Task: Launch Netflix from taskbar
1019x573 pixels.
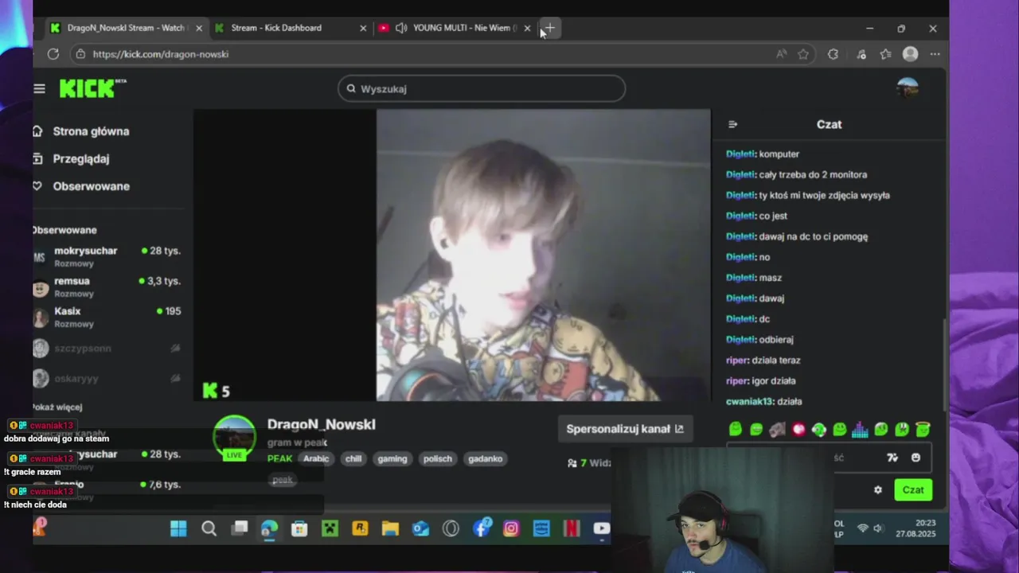Action: pyautogui.click(x=572, y=528)
